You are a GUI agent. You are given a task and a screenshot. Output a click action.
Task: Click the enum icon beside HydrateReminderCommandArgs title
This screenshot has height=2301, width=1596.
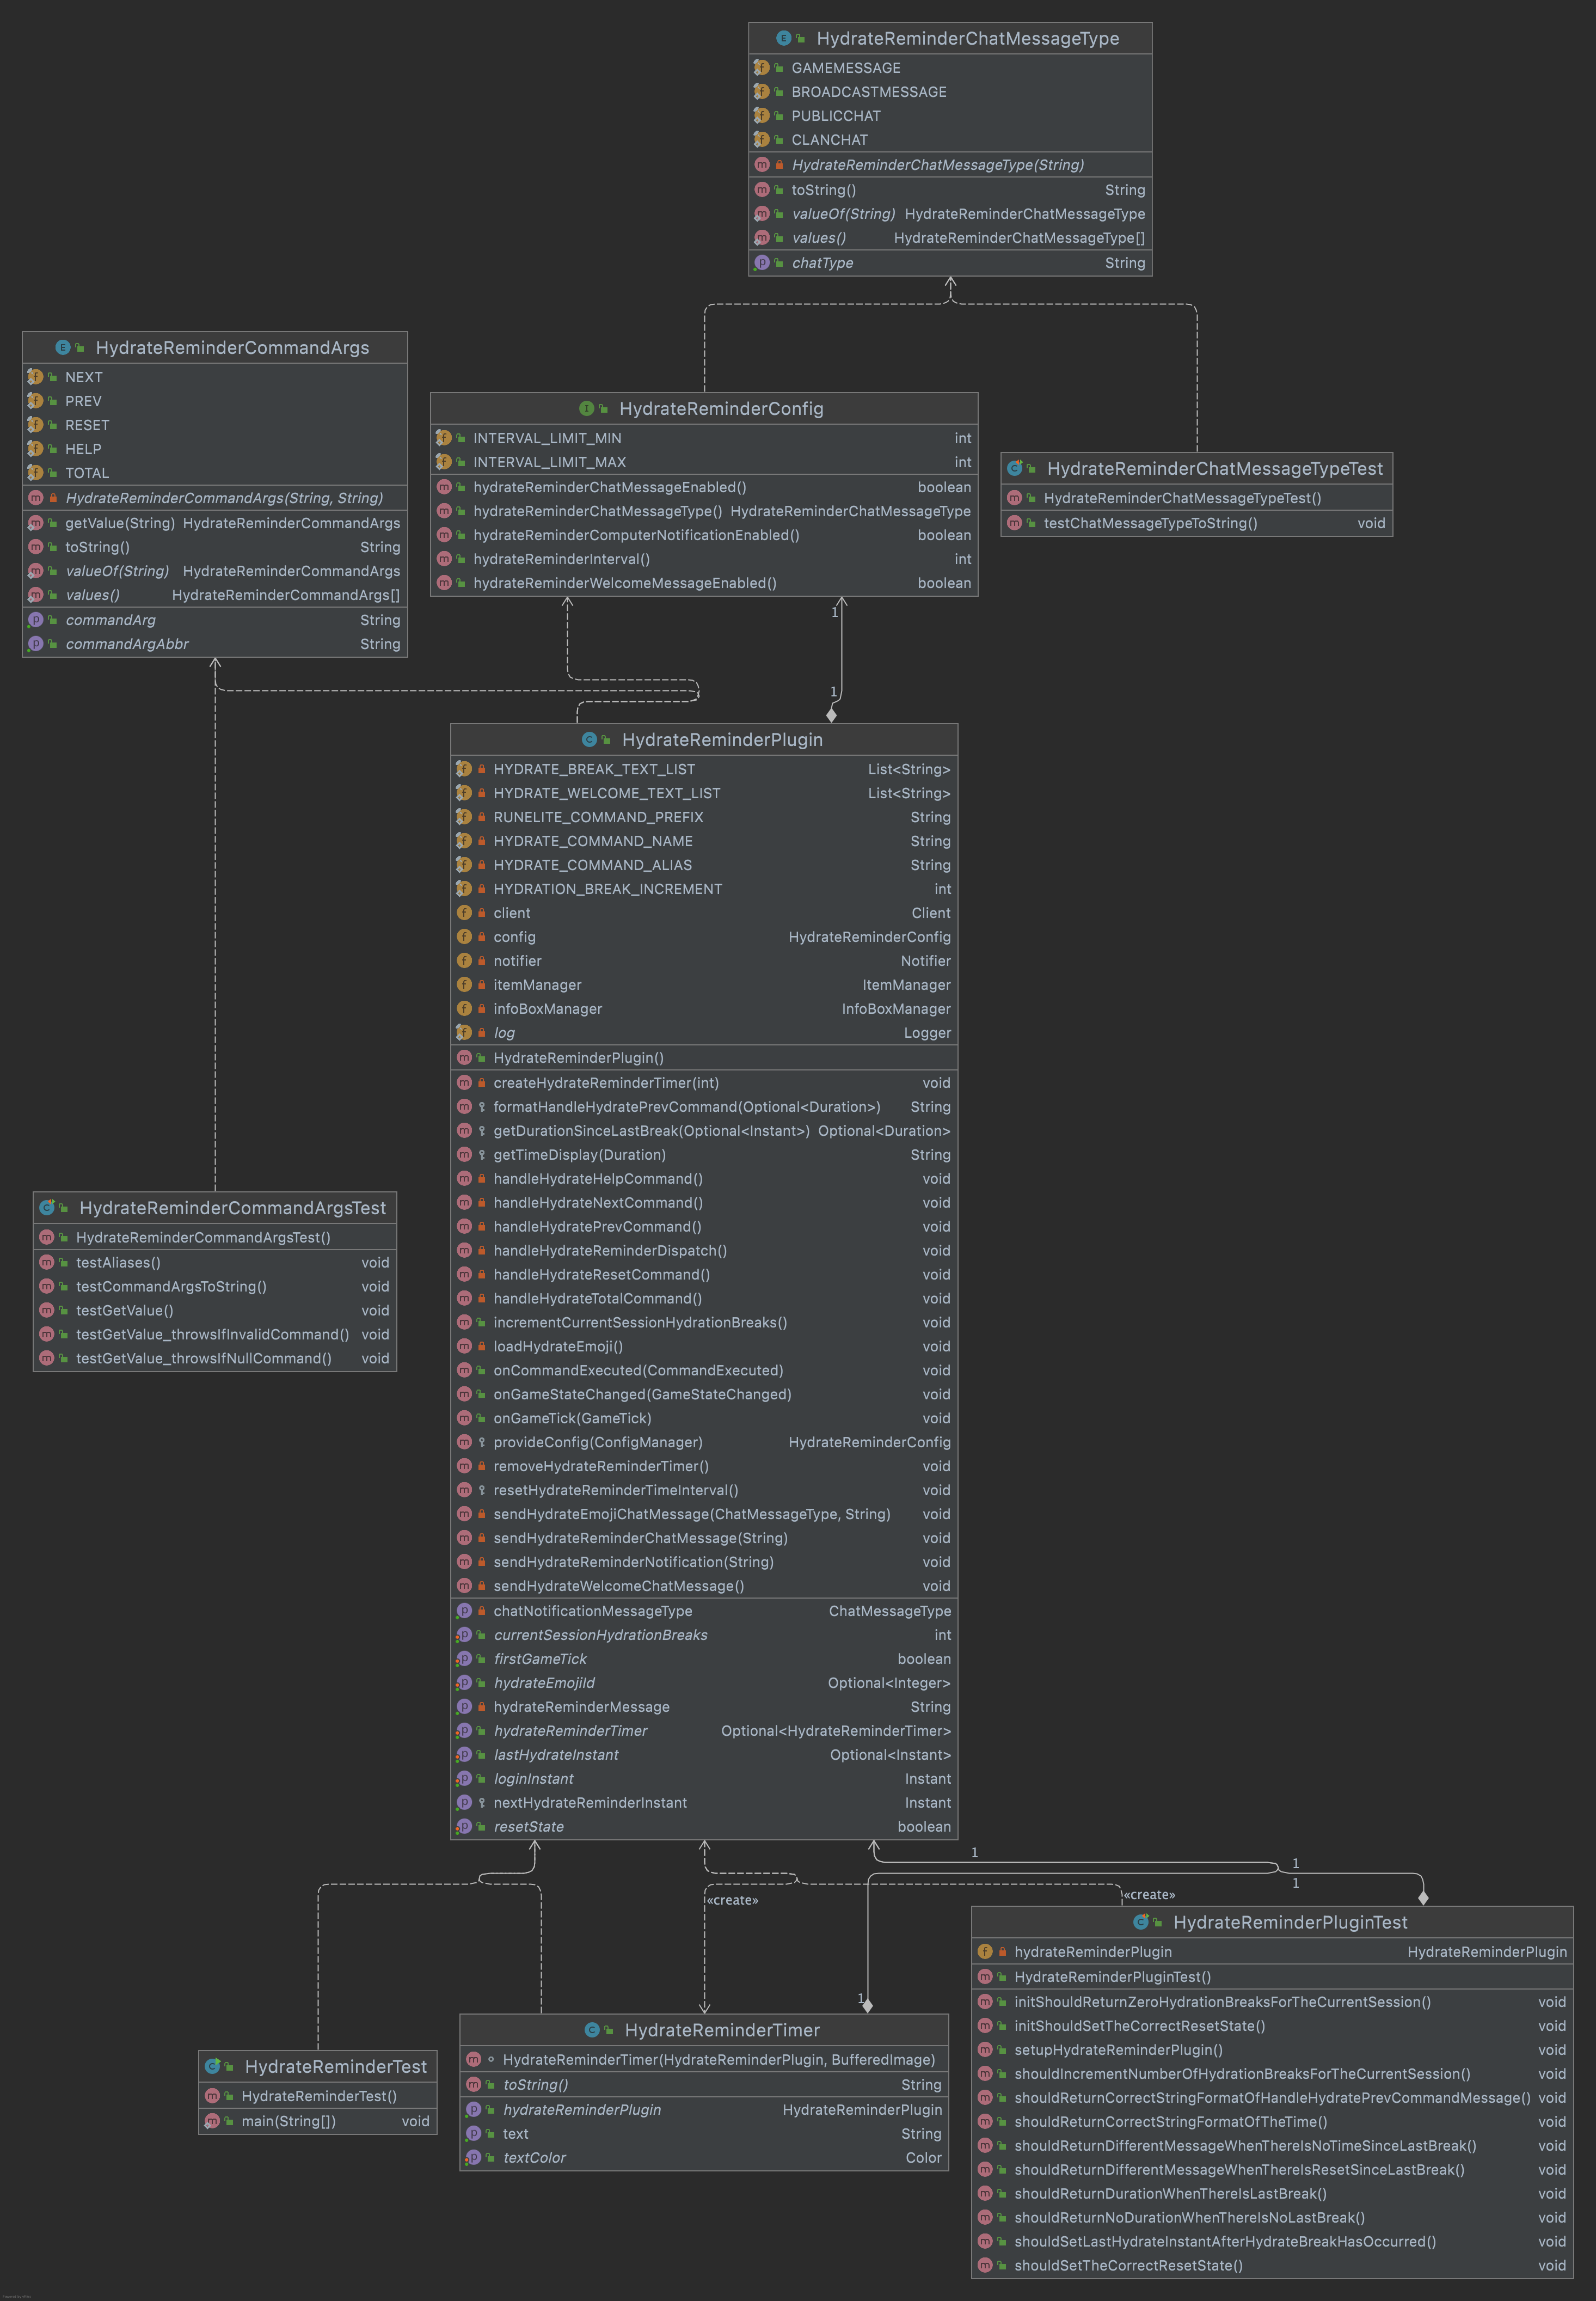(63, 347)
